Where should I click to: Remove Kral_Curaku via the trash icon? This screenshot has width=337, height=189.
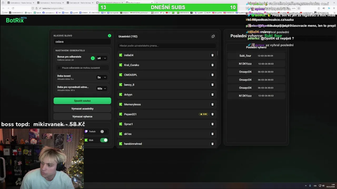(x=212, y=65)
